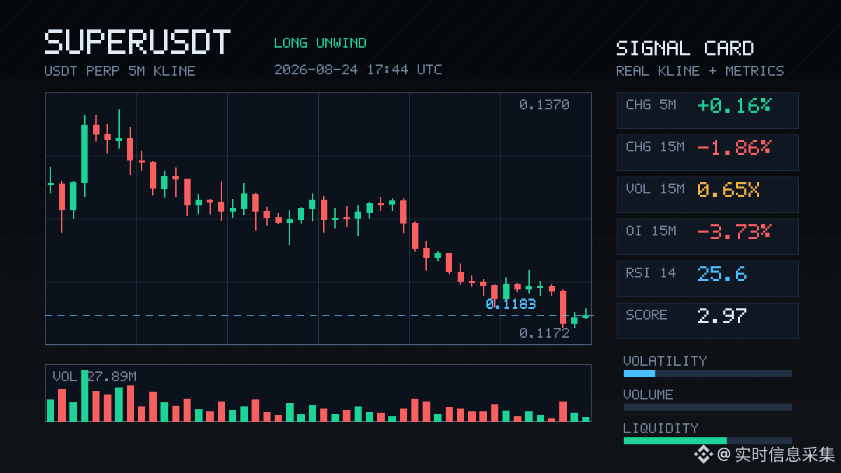
Task: Click the USDT PERP 5M KLINE subtitle
Action: [120, 71]
